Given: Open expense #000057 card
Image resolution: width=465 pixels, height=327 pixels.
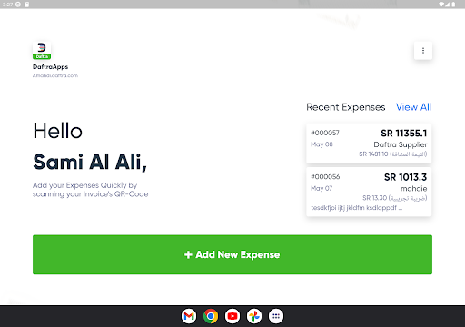Looking at the screenshot, I should coord(369,144).
